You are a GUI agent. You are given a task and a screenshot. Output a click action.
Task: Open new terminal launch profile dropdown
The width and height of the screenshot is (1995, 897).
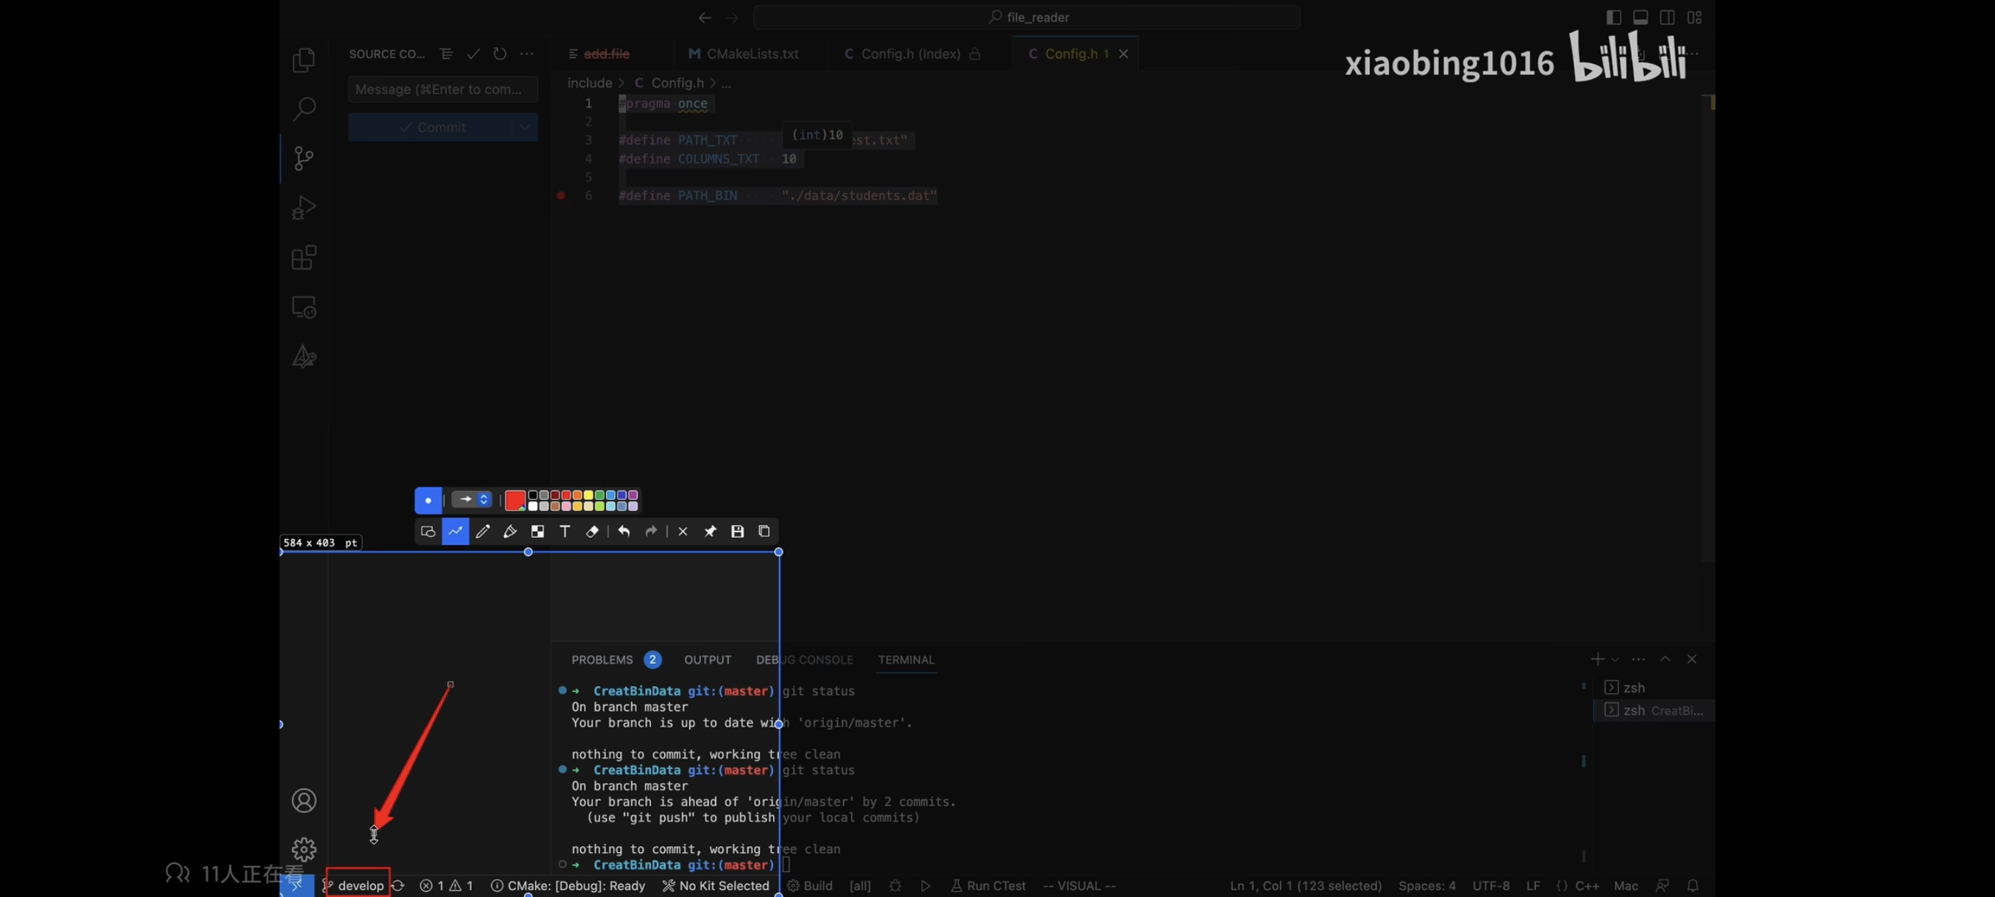1615,660
